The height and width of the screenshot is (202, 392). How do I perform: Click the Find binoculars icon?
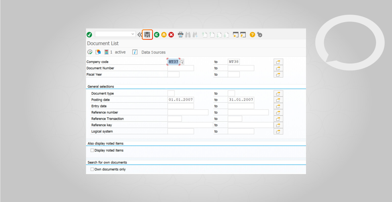[x=188, y=35]
